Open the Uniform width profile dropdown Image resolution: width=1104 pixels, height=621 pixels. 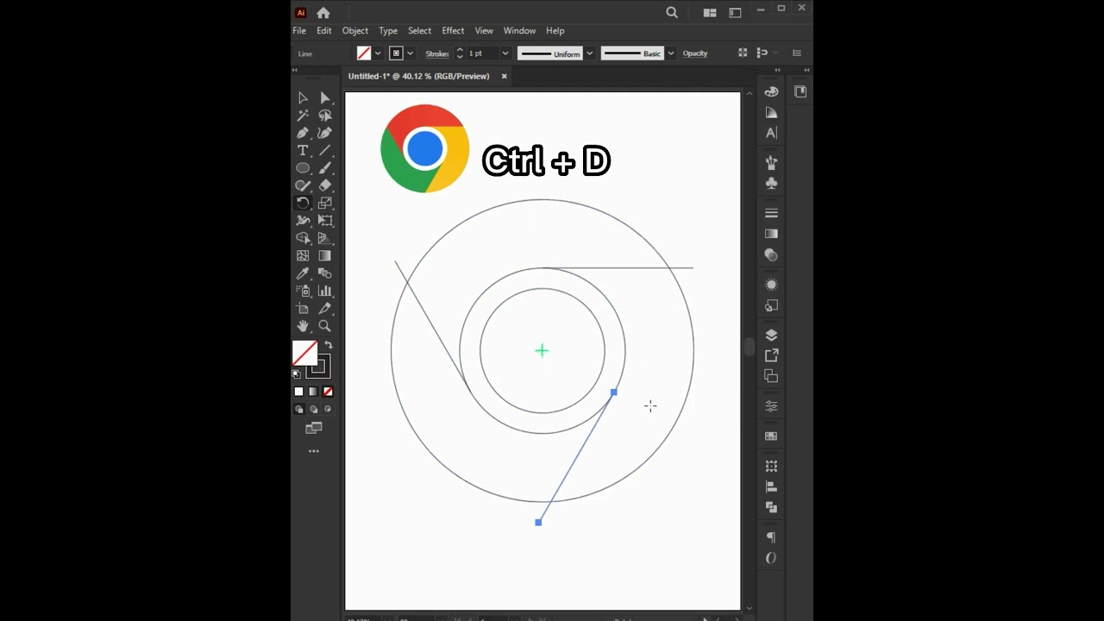(x=590, y=53)
